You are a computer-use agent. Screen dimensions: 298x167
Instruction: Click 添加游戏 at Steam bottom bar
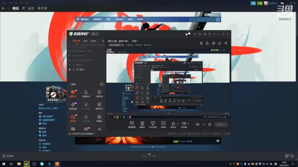coord(8,156)
